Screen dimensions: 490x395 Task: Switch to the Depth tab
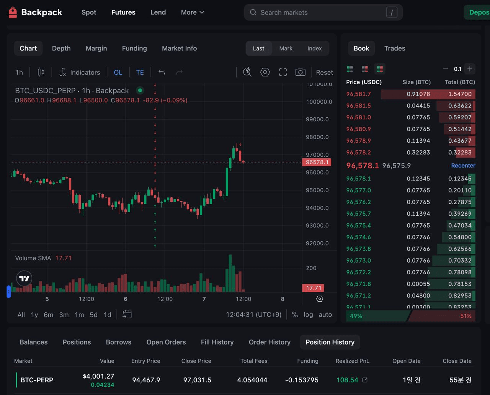(61, 48)
